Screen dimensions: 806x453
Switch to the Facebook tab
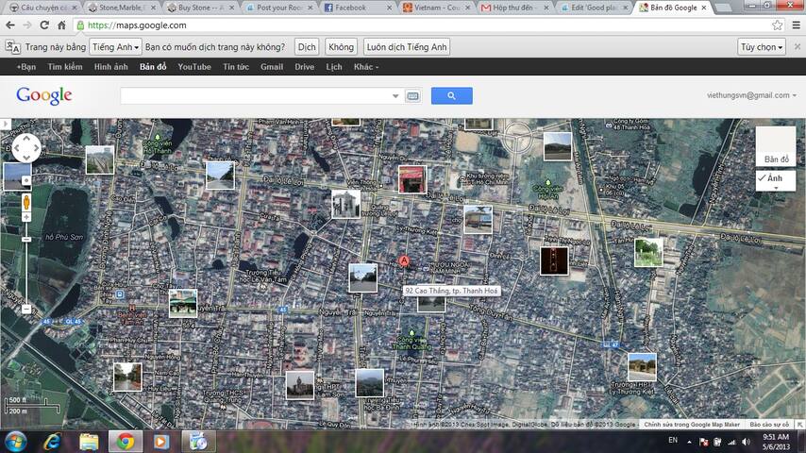[x=357, y=8]
